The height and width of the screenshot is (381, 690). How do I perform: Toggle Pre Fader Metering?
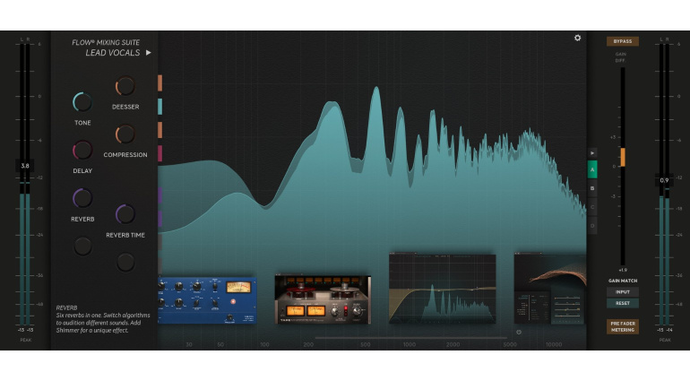pos(622,326)
